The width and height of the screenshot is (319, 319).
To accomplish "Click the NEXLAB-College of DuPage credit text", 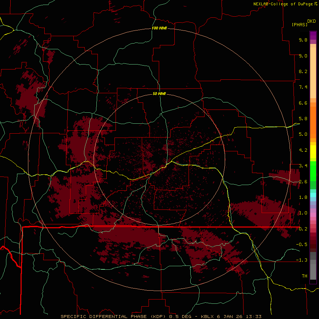I will click(283, 4).
